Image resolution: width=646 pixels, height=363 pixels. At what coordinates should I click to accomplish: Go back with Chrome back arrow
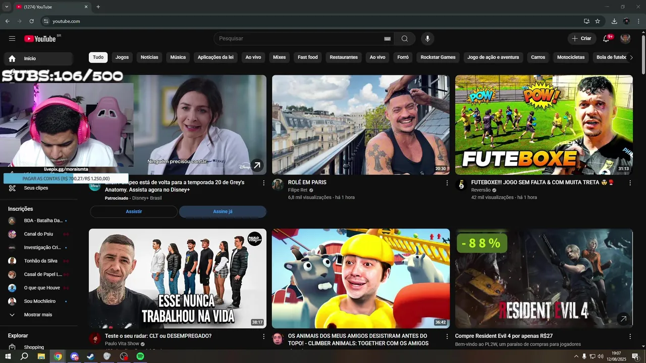pos(7,21)
